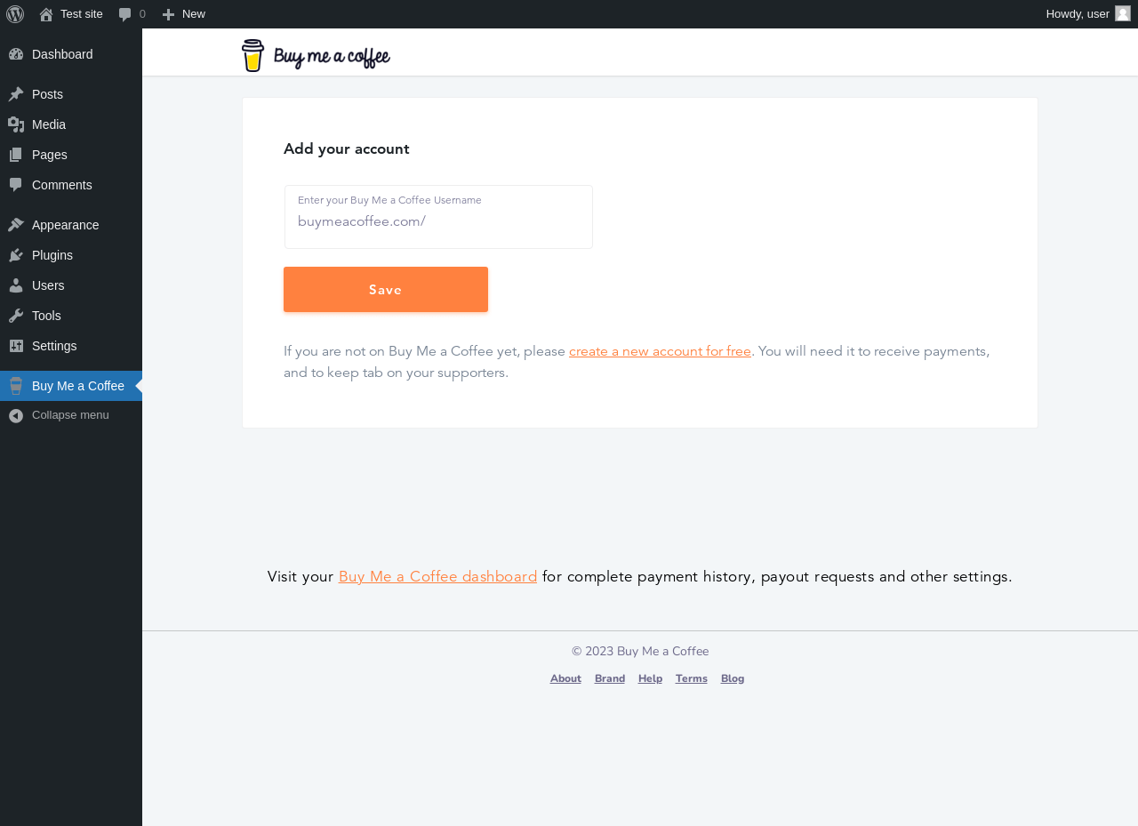This screenshot has width=1138, height=826.
Task: Open Settings in the sidebar
Action: (x=54, y=346)
